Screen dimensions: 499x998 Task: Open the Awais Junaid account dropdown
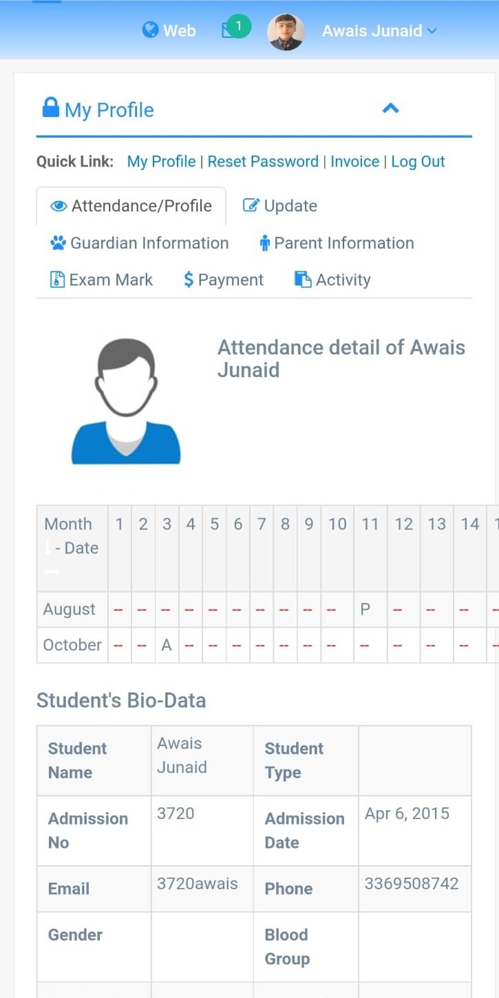[x=379, y=31]
